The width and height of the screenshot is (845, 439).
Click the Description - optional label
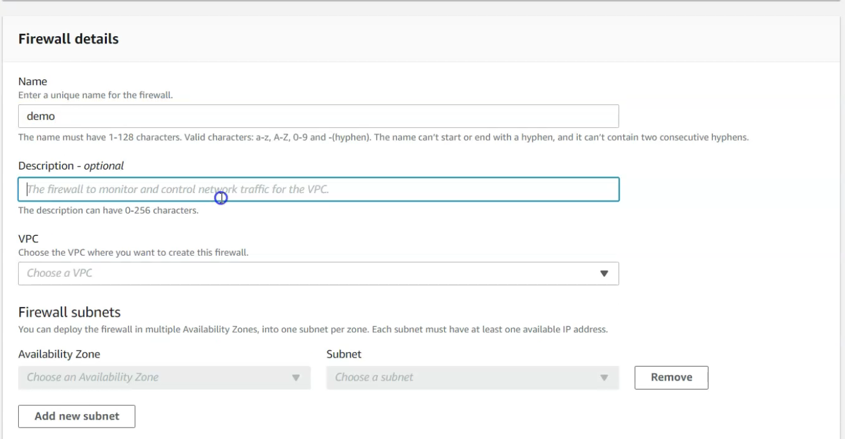pos(71,166)
